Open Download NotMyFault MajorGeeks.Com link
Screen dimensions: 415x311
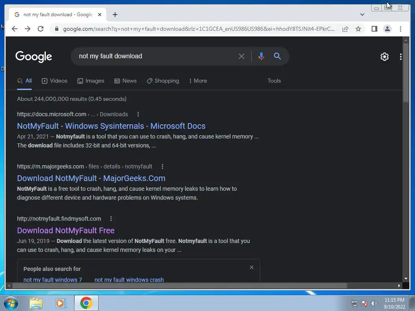(x=91, y=179)
